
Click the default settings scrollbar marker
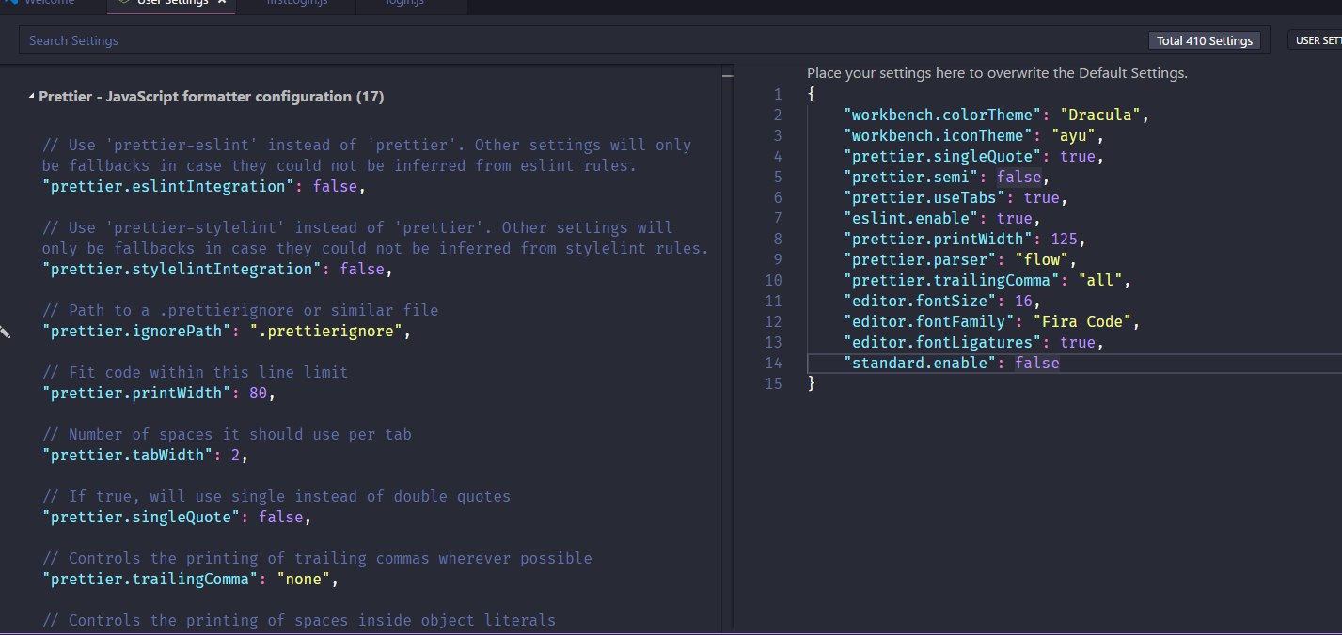[x=727, y=76]
